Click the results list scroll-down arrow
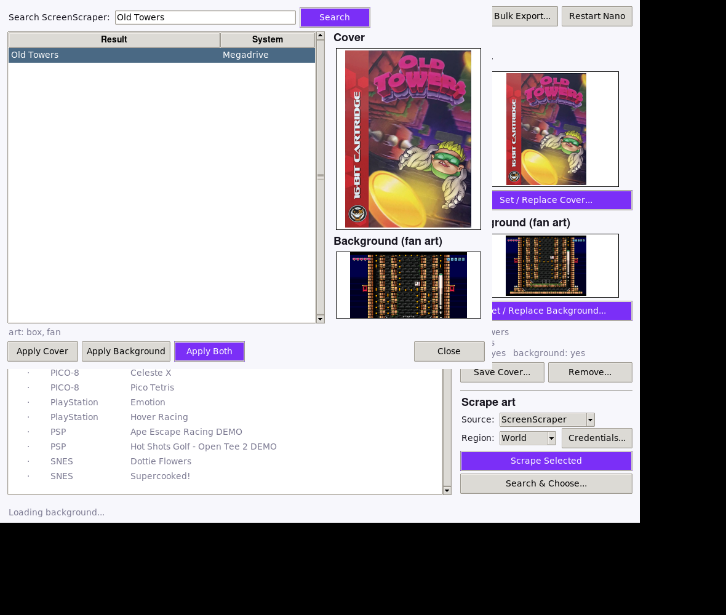The image size is (726, 615). [320, 319]
